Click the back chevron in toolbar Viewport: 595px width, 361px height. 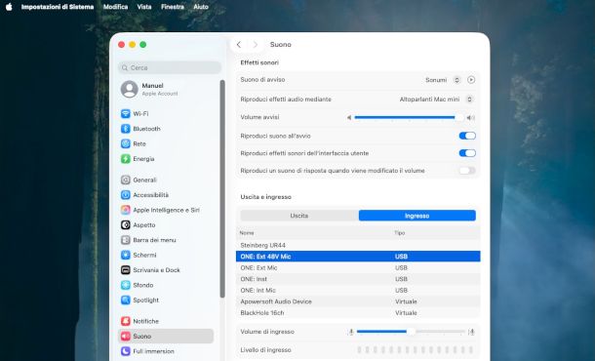(x=239, y=45)
